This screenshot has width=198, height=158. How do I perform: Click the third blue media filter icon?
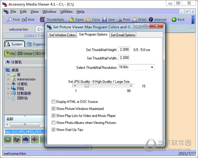pyautogui.click(x=26, y=140)
